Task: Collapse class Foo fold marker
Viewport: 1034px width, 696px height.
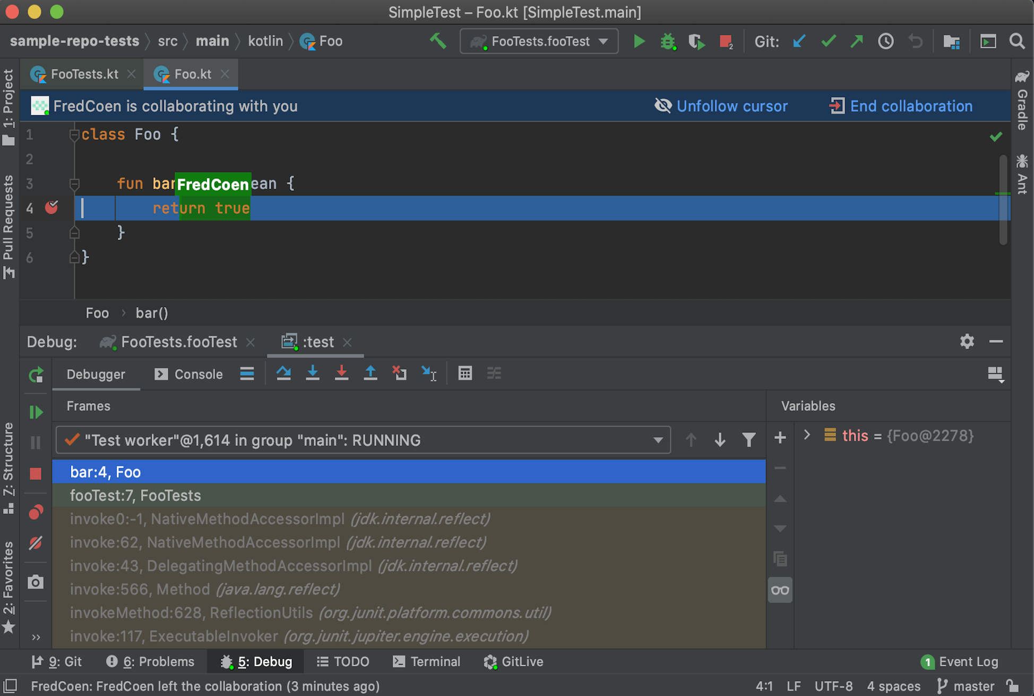Action: click(74, 135)
